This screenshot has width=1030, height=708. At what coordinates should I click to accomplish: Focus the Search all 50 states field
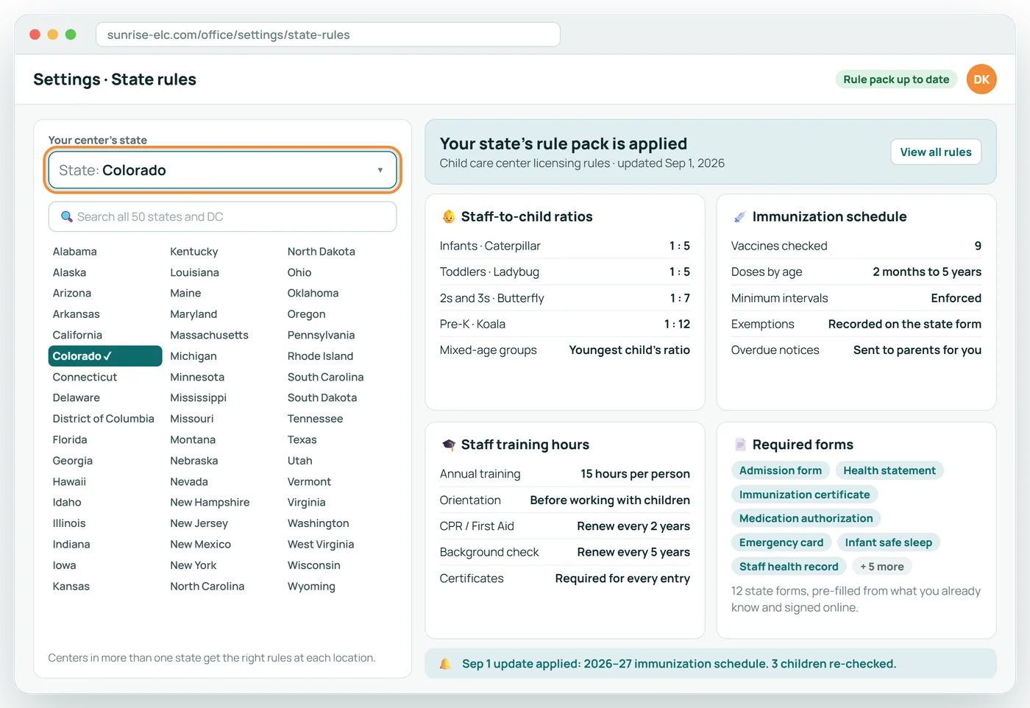coord(222,216)
